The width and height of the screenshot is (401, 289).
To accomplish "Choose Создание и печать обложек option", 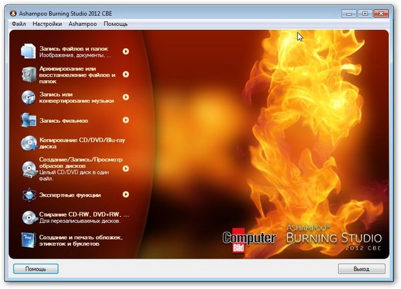I will coord(81,240).
